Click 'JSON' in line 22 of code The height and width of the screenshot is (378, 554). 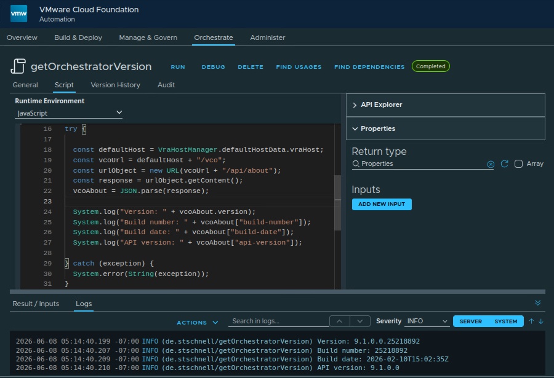point(128,191)
